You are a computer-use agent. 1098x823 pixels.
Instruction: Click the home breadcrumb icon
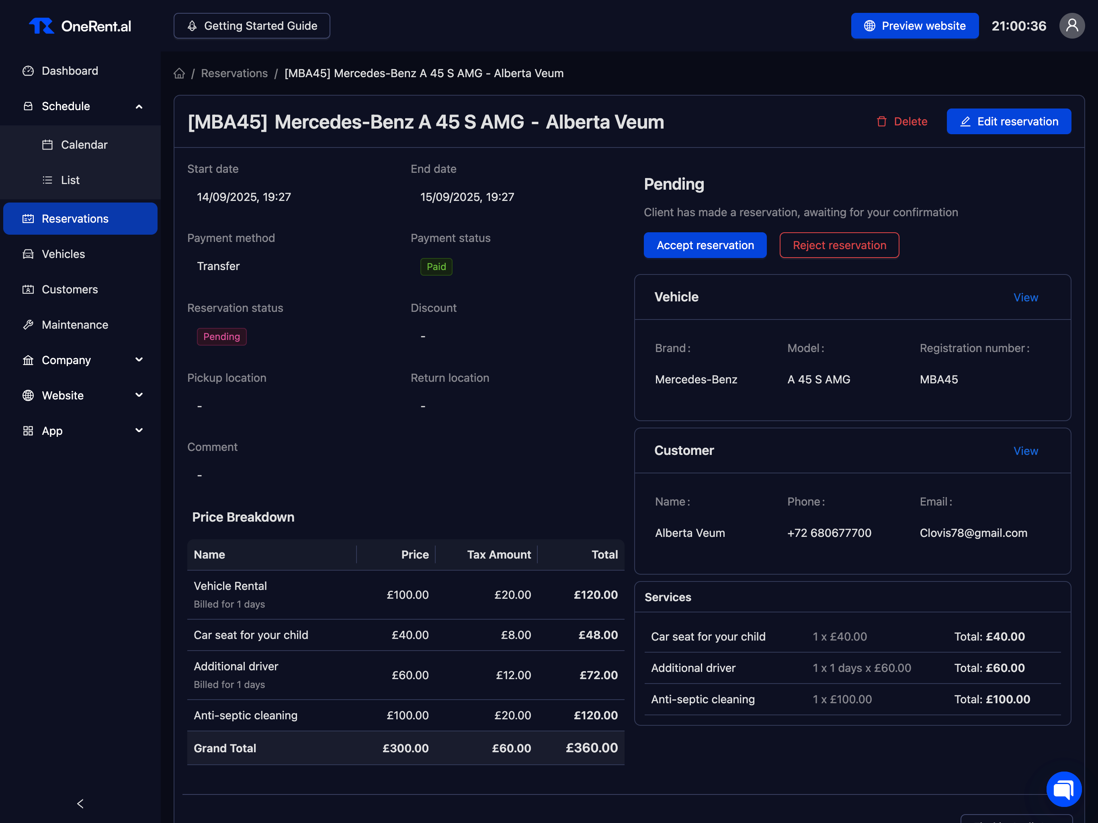(179, 74)
